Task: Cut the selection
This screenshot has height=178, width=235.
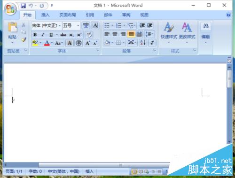Action: pos(23,25)
